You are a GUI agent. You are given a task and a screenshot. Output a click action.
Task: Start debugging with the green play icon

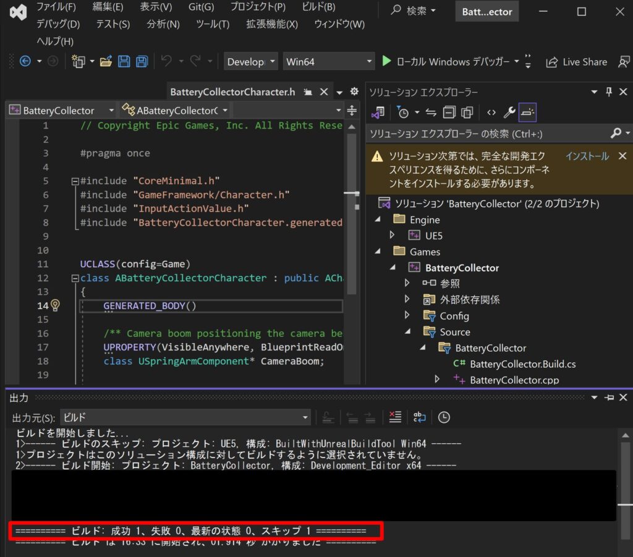386,61
